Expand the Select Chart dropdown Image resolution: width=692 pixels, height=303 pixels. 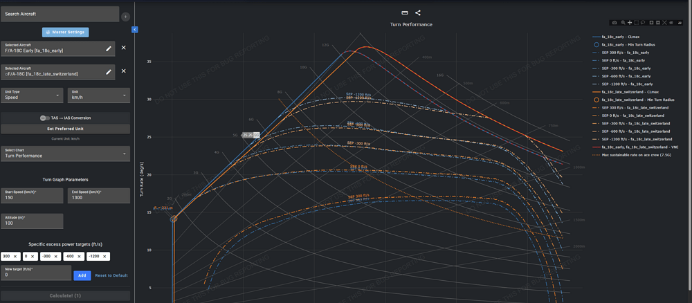65,153
